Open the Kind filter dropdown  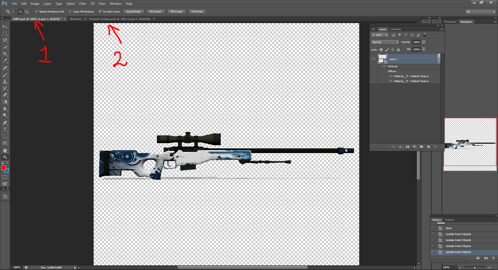click(x=380, y=35)
